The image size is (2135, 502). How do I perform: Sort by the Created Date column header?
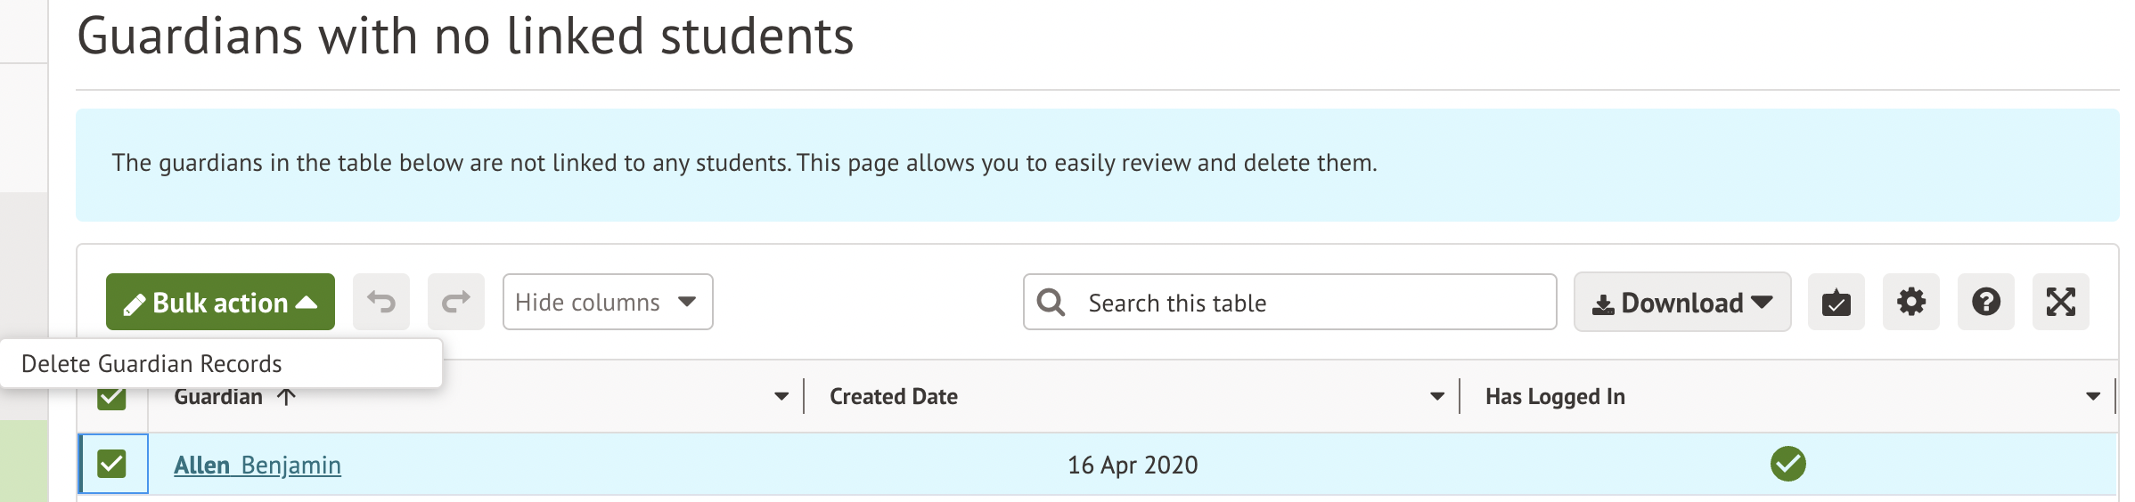894,397
